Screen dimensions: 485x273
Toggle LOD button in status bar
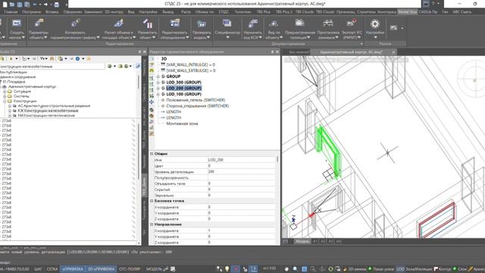click(x=400, y=269)
